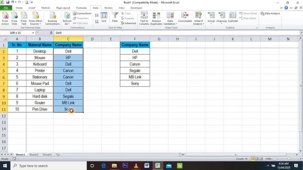303x170 pixels.
Task: Open From Other Sources dropdown
Action: 36,18
